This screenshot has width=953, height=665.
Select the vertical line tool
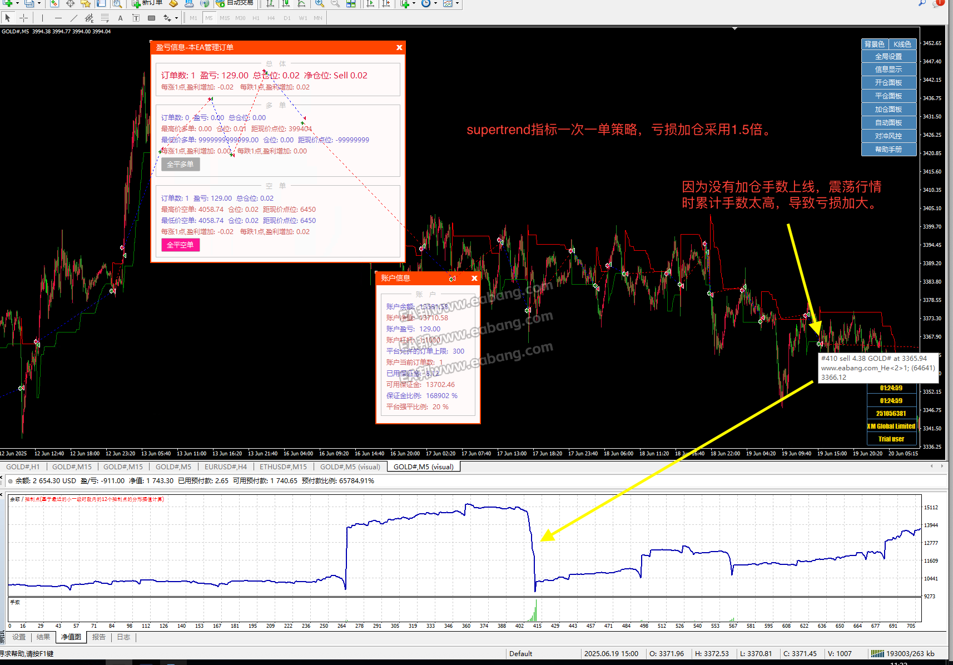pos(42,18)
